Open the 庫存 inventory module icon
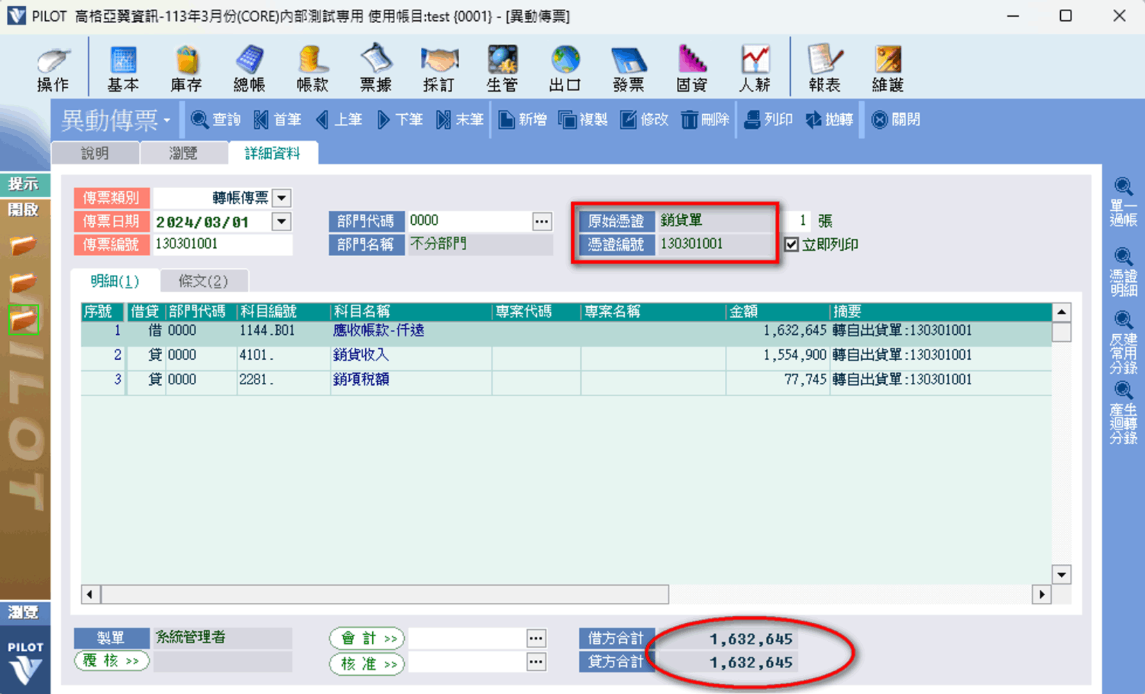Viewport: 1145px width, 694px height. [x=186, y=69]
